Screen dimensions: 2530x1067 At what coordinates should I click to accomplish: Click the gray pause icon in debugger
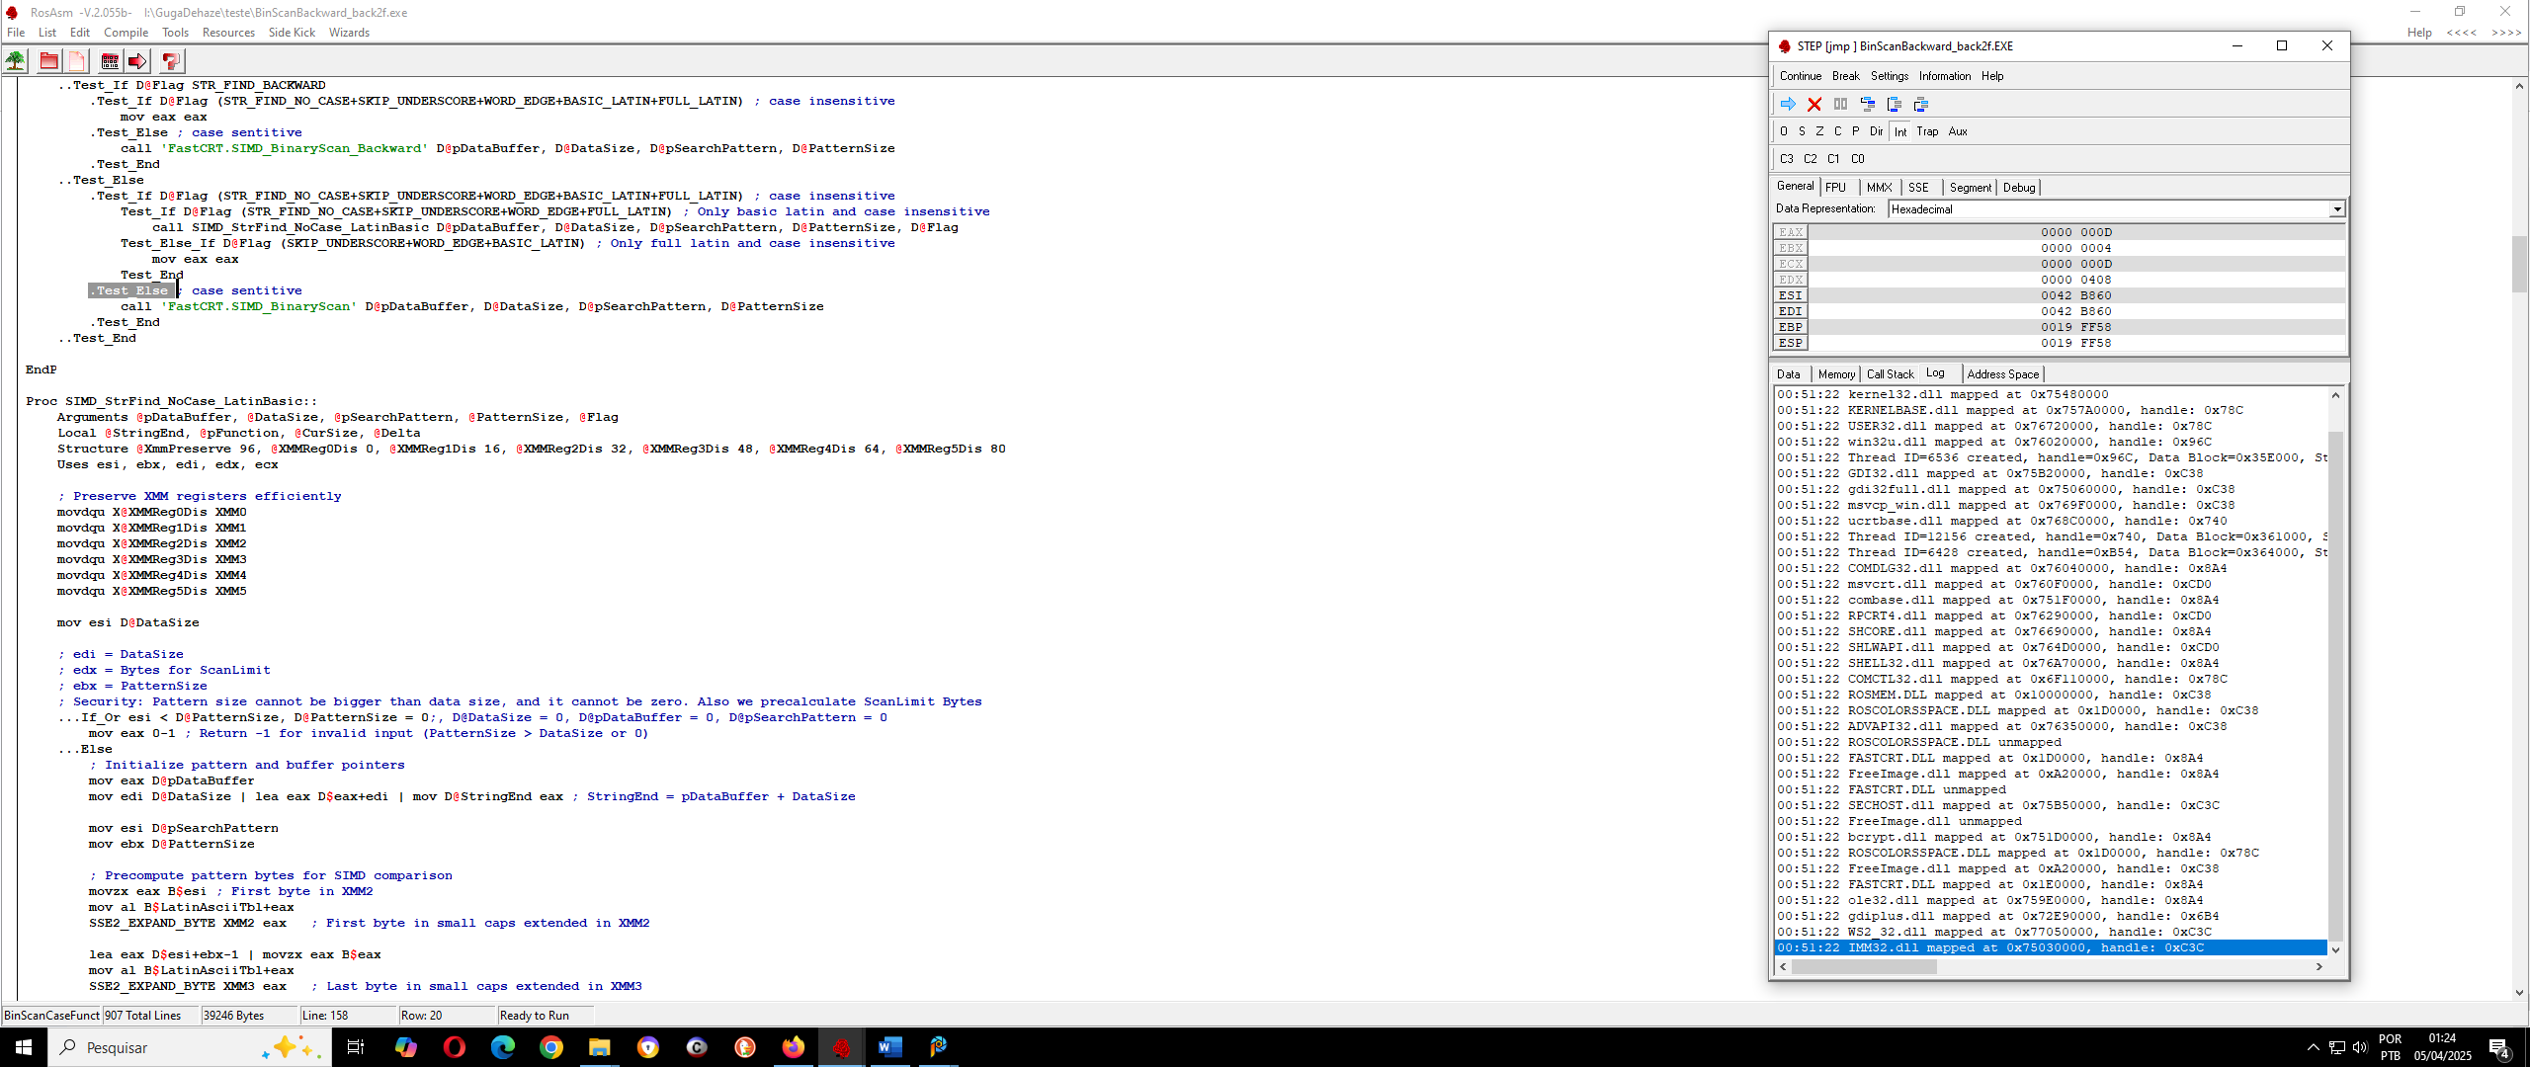(1840, 104)
